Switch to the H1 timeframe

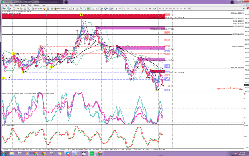coord(174,8)
